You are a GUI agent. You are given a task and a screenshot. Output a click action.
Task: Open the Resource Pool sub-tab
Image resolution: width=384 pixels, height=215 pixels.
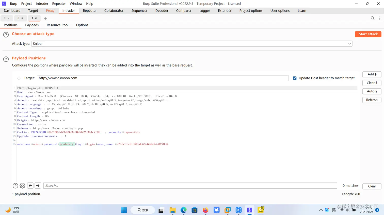[57, 25]
